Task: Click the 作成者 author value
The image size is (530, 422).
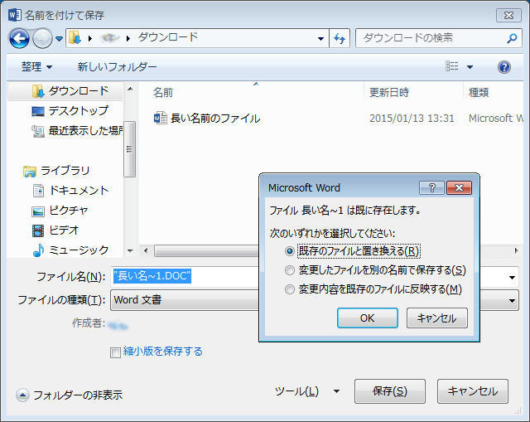Action: (118, 326)
